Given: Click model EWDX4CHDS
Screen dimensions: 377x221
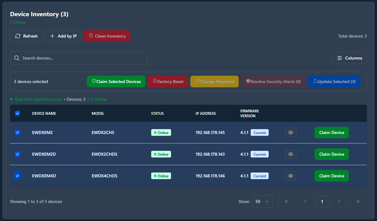Looking at the screenshot, I should tap(104, 176).
